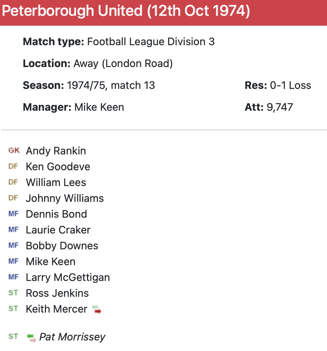Click the GK icon beside Andy Rankin
327x351 pixels.
click(14, 151)
